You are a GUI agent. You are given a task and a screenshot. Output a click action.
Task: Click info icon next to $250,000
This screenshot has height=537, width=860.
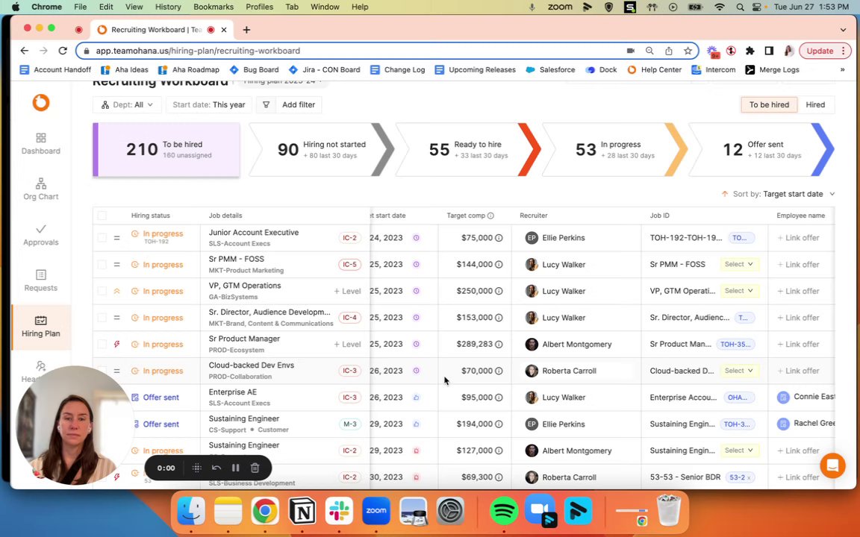(499, 291)
